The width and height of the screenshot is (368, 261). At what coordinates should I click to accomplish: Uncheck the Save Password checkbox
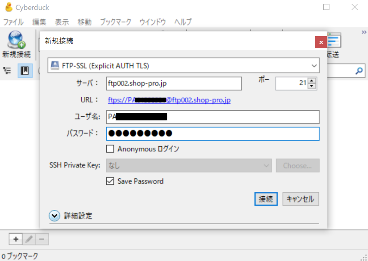(110, 181)
